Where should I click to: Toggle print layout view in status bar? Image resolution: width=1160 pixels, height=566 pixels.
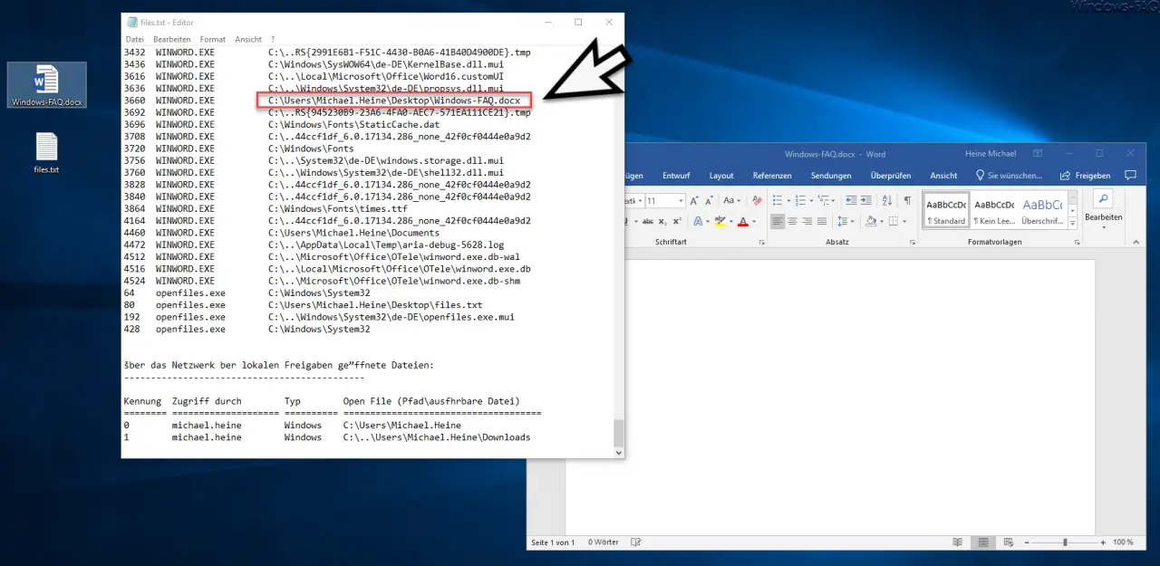click(x=983, y=542)
